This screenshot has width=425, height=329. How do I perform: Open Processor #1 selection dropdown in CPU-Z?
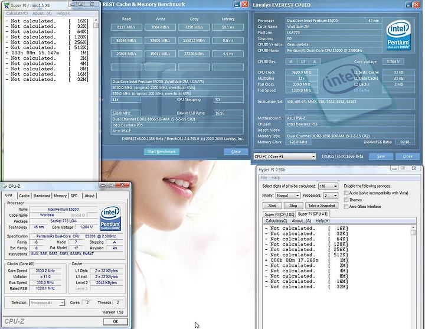point(47,302)
